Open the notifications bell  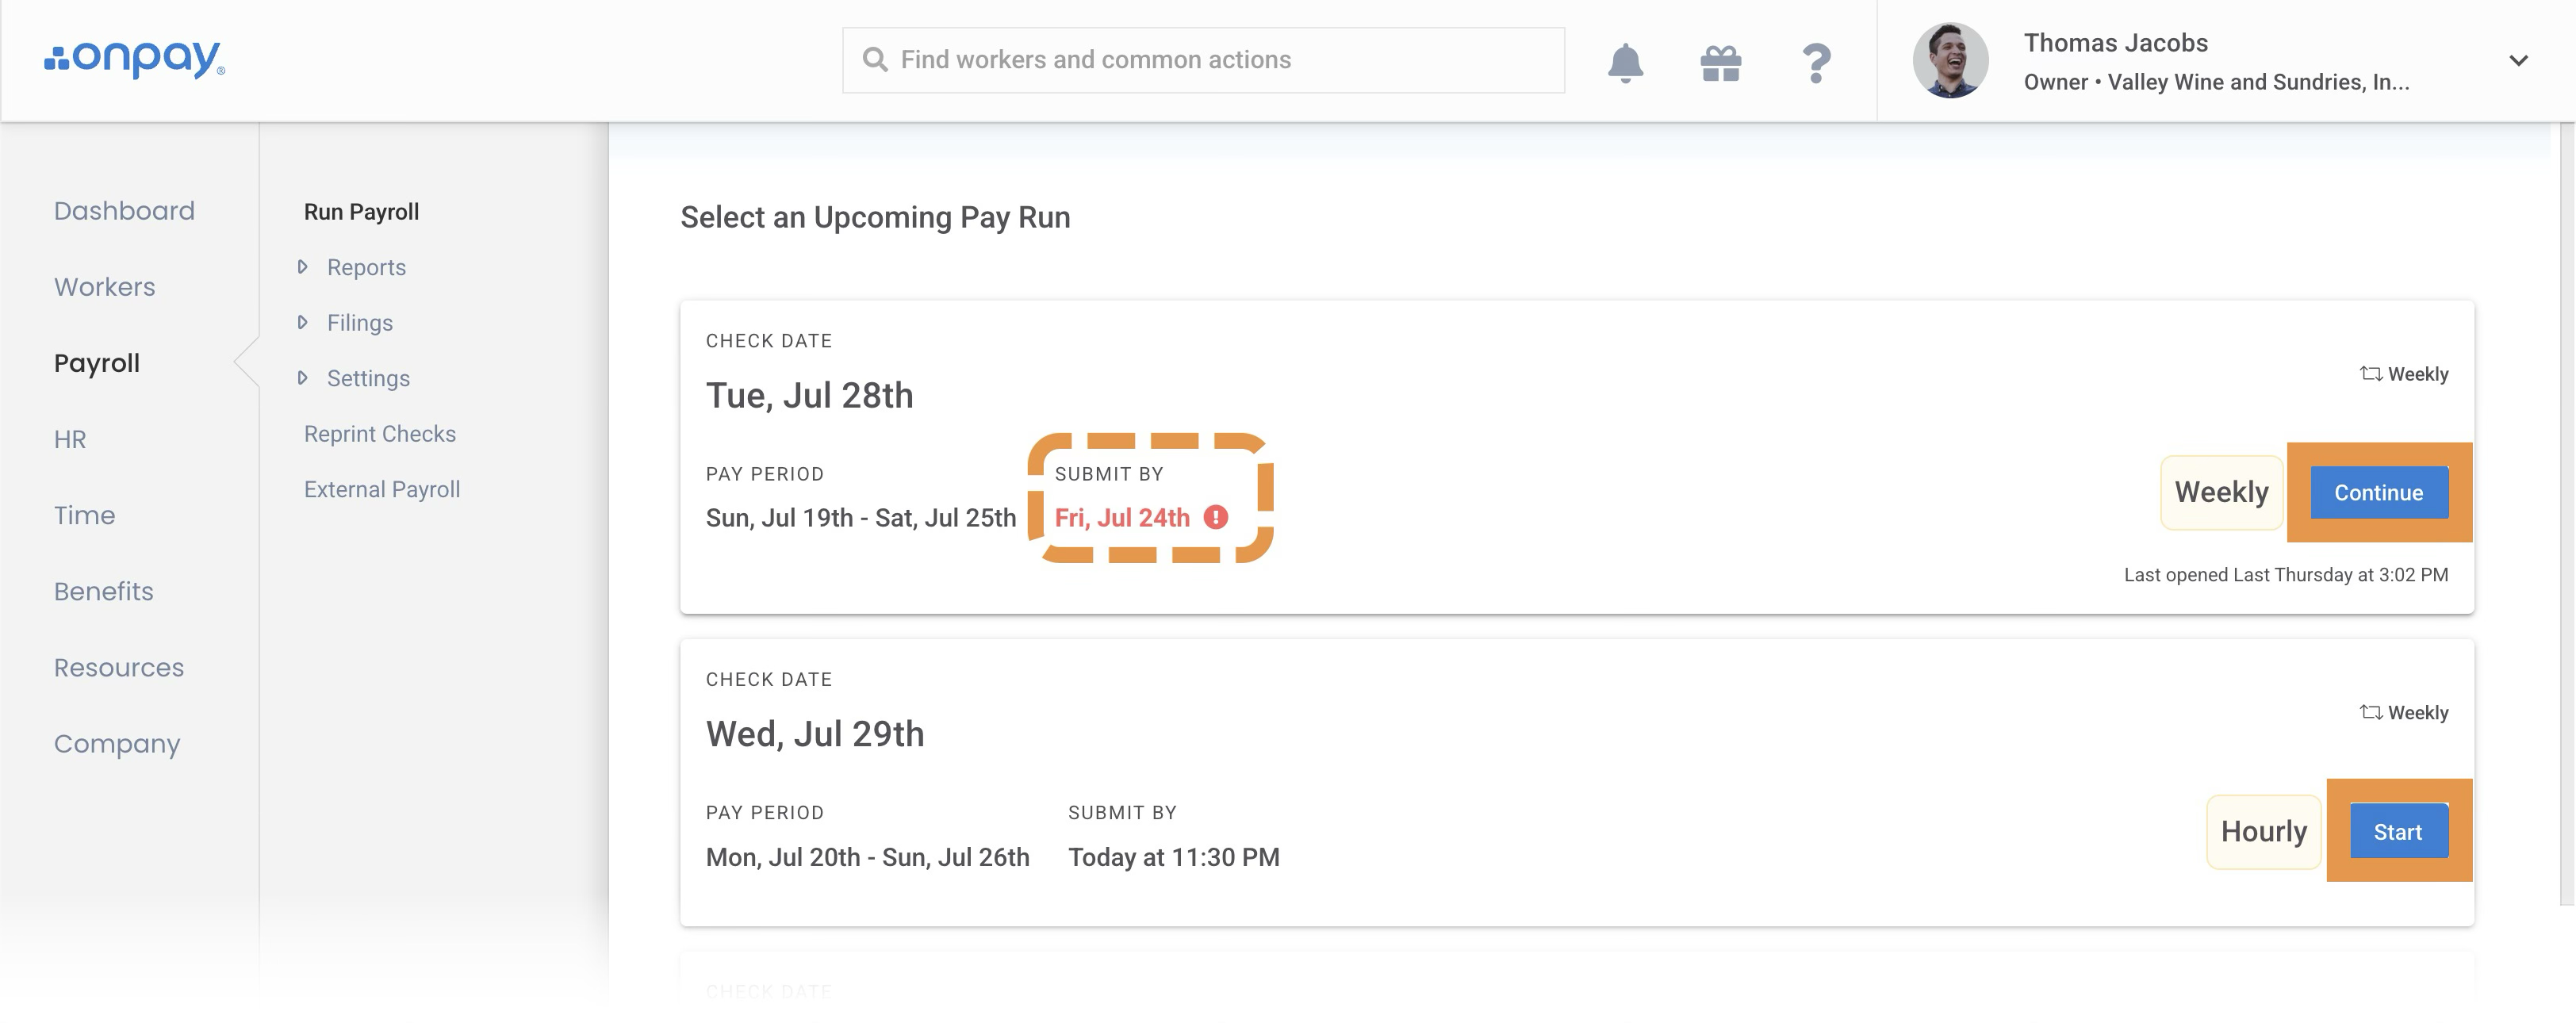[1625, 62]
